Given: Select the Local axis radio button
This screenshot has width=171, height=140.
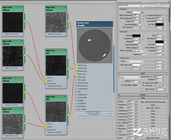Looking at the screenshot, I should pyautogui.click(x=144, y=86).
